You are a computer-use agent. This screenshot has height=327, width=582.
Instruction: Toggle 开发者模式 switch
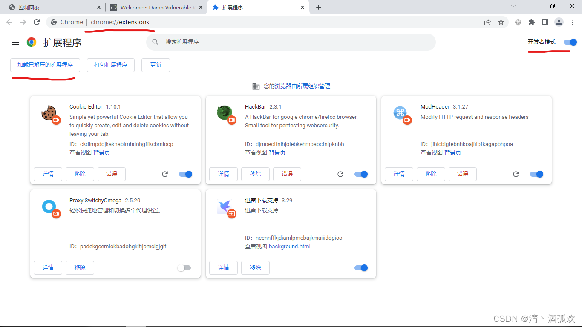click(570, 42)
